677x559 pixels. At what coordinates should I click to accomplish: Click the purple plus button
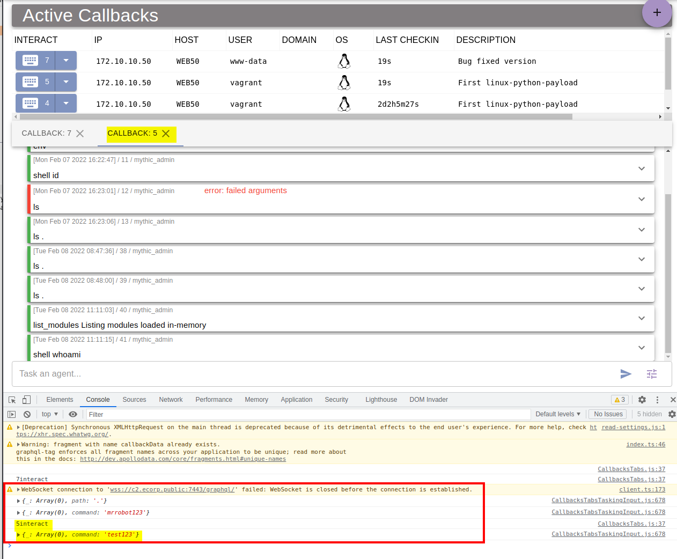coord(657,13)
